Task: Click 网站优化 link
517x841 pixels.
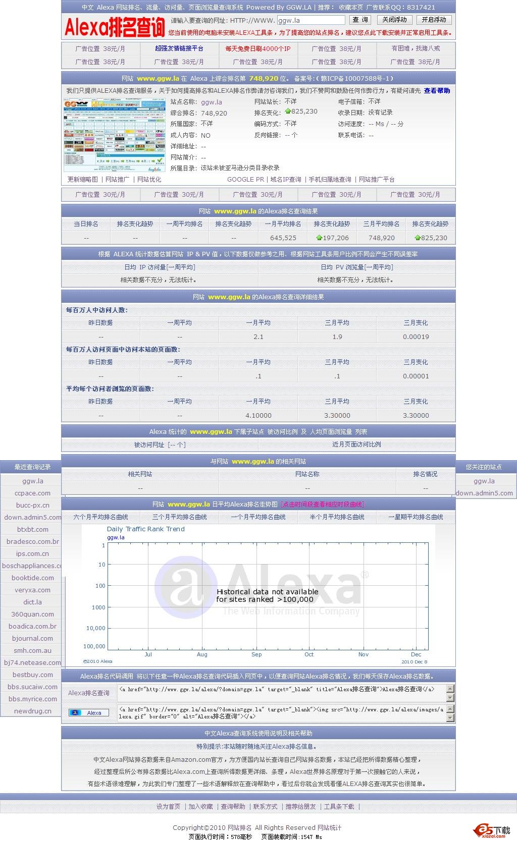Action: (149, 180)
